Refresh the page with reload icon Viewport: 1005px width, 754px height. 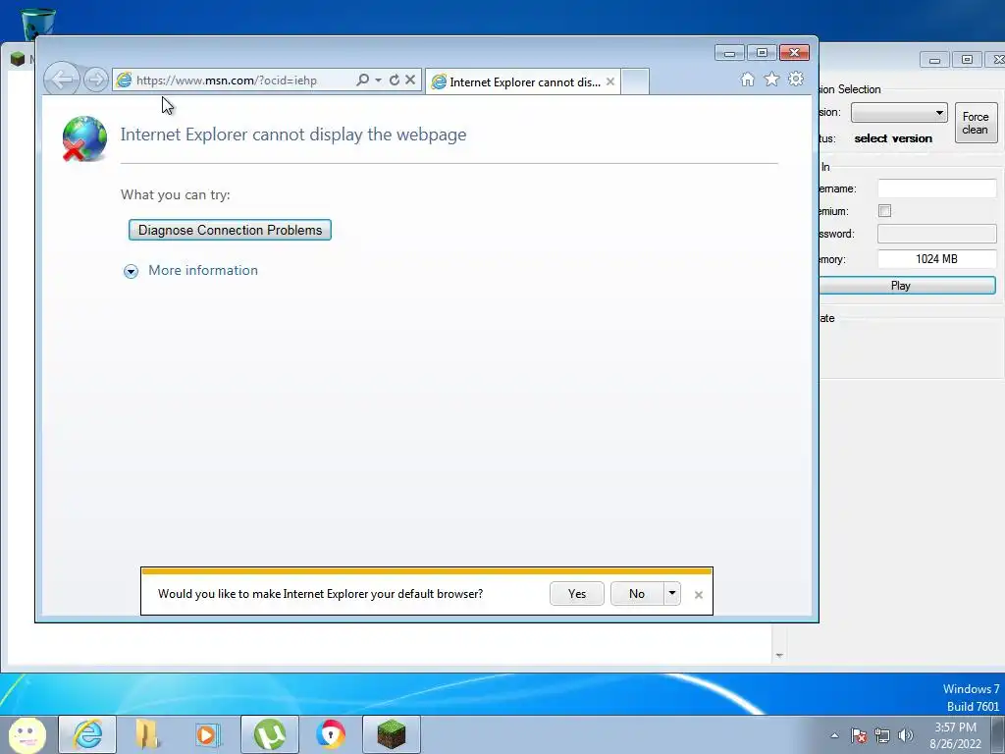click(x=395, y=81)
